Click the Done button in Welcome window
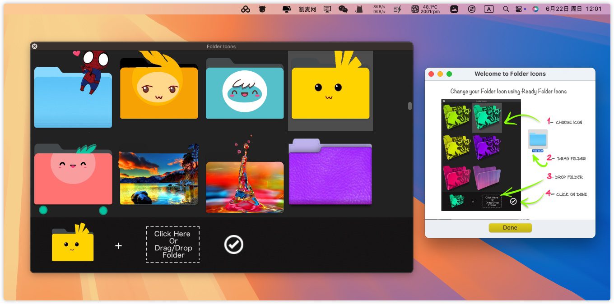 pos(510,228)
